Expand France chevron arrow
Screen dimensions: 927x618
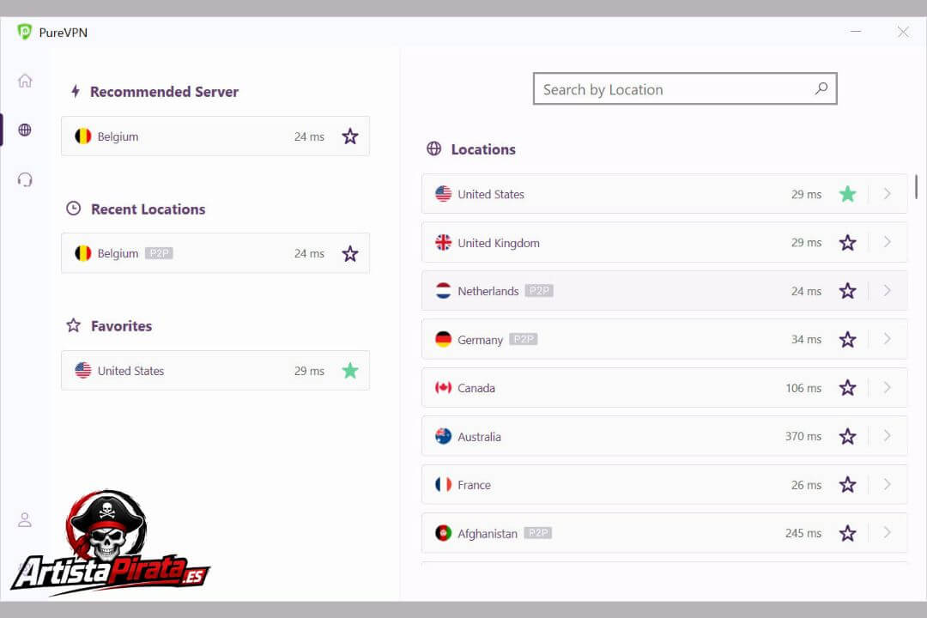(x=888, y=484)
